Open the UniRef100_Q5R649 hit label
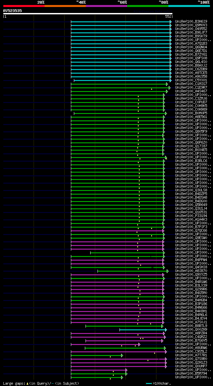This screenshot has width=213, height=386. tap(191, 205)
